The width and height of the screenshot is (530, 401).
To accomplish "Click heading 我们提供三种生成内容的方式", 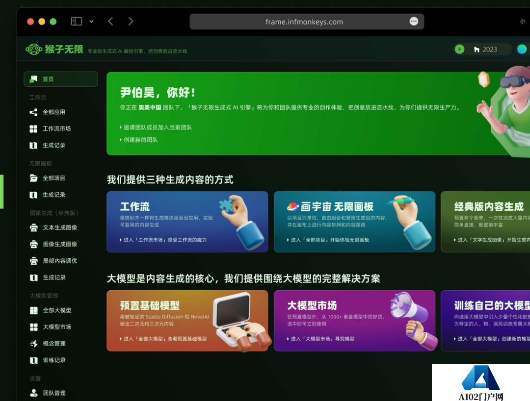I will 170,179.
